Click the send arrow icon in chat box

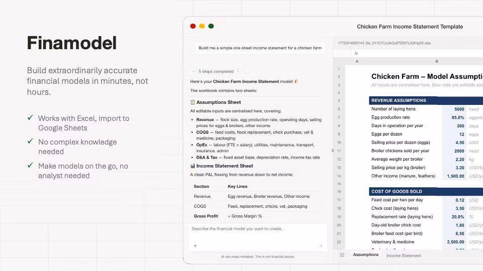pyautogui.click(x=320, y=246)
